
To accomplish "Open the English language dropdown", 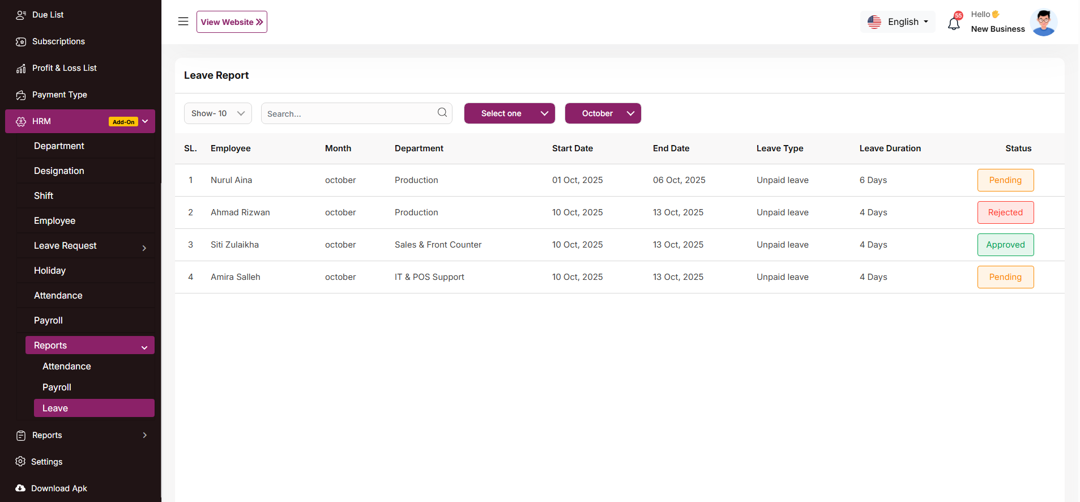I will pos(898,22).
